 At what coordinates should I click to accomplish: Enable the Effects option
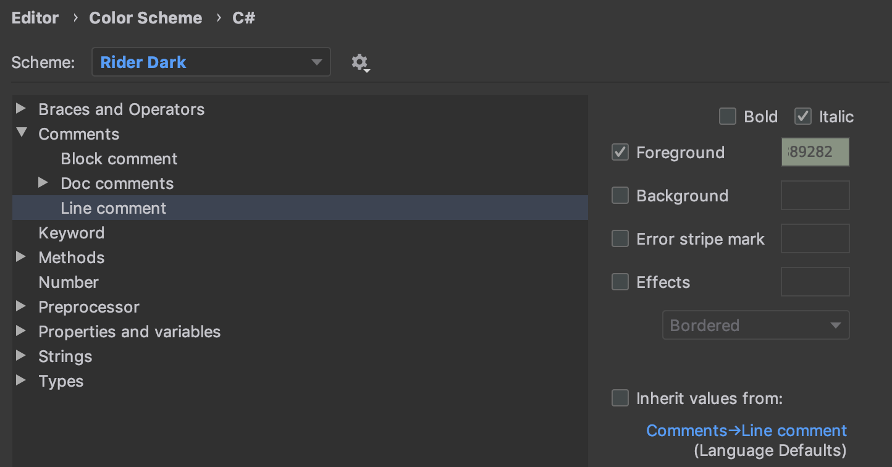[x=620, y=282]
